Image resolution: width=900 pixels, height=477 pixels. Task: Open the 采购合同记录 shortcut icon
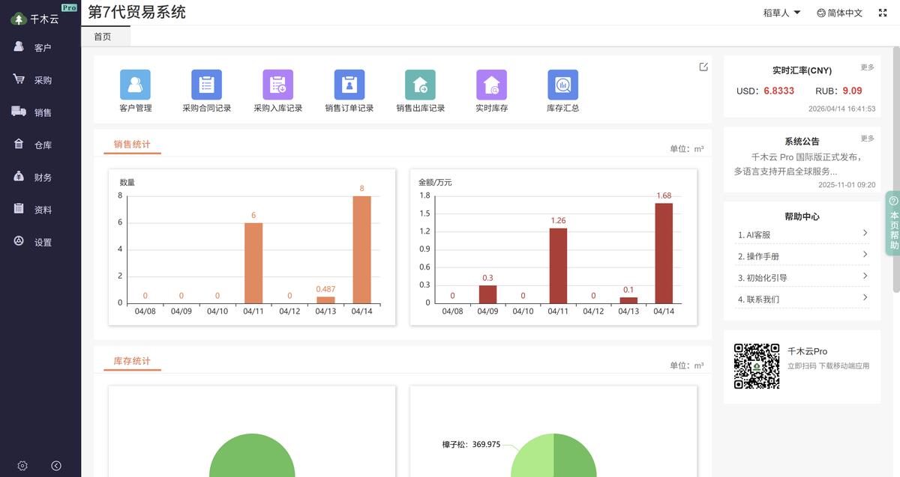click(206, 85)
